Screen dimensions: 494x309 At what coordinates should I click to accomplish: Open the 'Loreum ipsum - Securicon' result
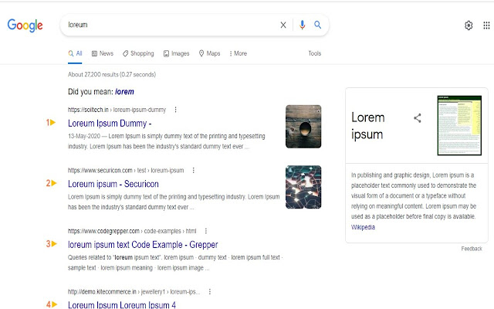click(x=113, y=184)
